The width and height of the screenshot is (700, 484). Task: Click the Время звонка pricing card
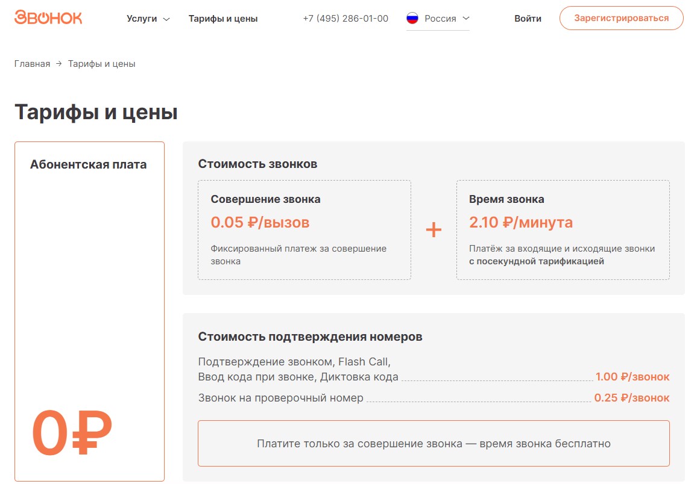click(x=563, y=230)
